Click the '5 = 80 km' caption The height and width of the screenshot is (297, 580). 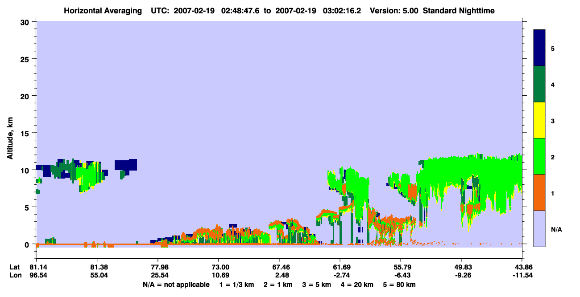coord(400,285)
